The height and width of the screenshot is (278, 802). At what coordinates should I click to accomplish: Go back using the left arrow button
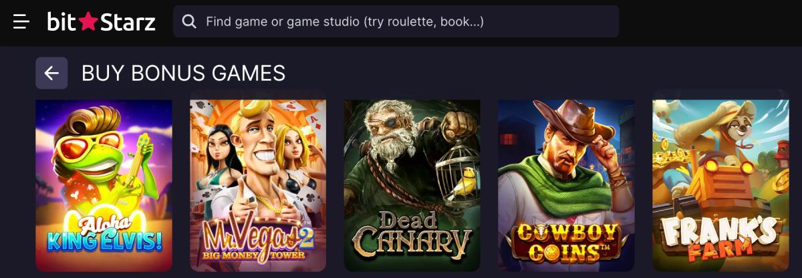51,74
